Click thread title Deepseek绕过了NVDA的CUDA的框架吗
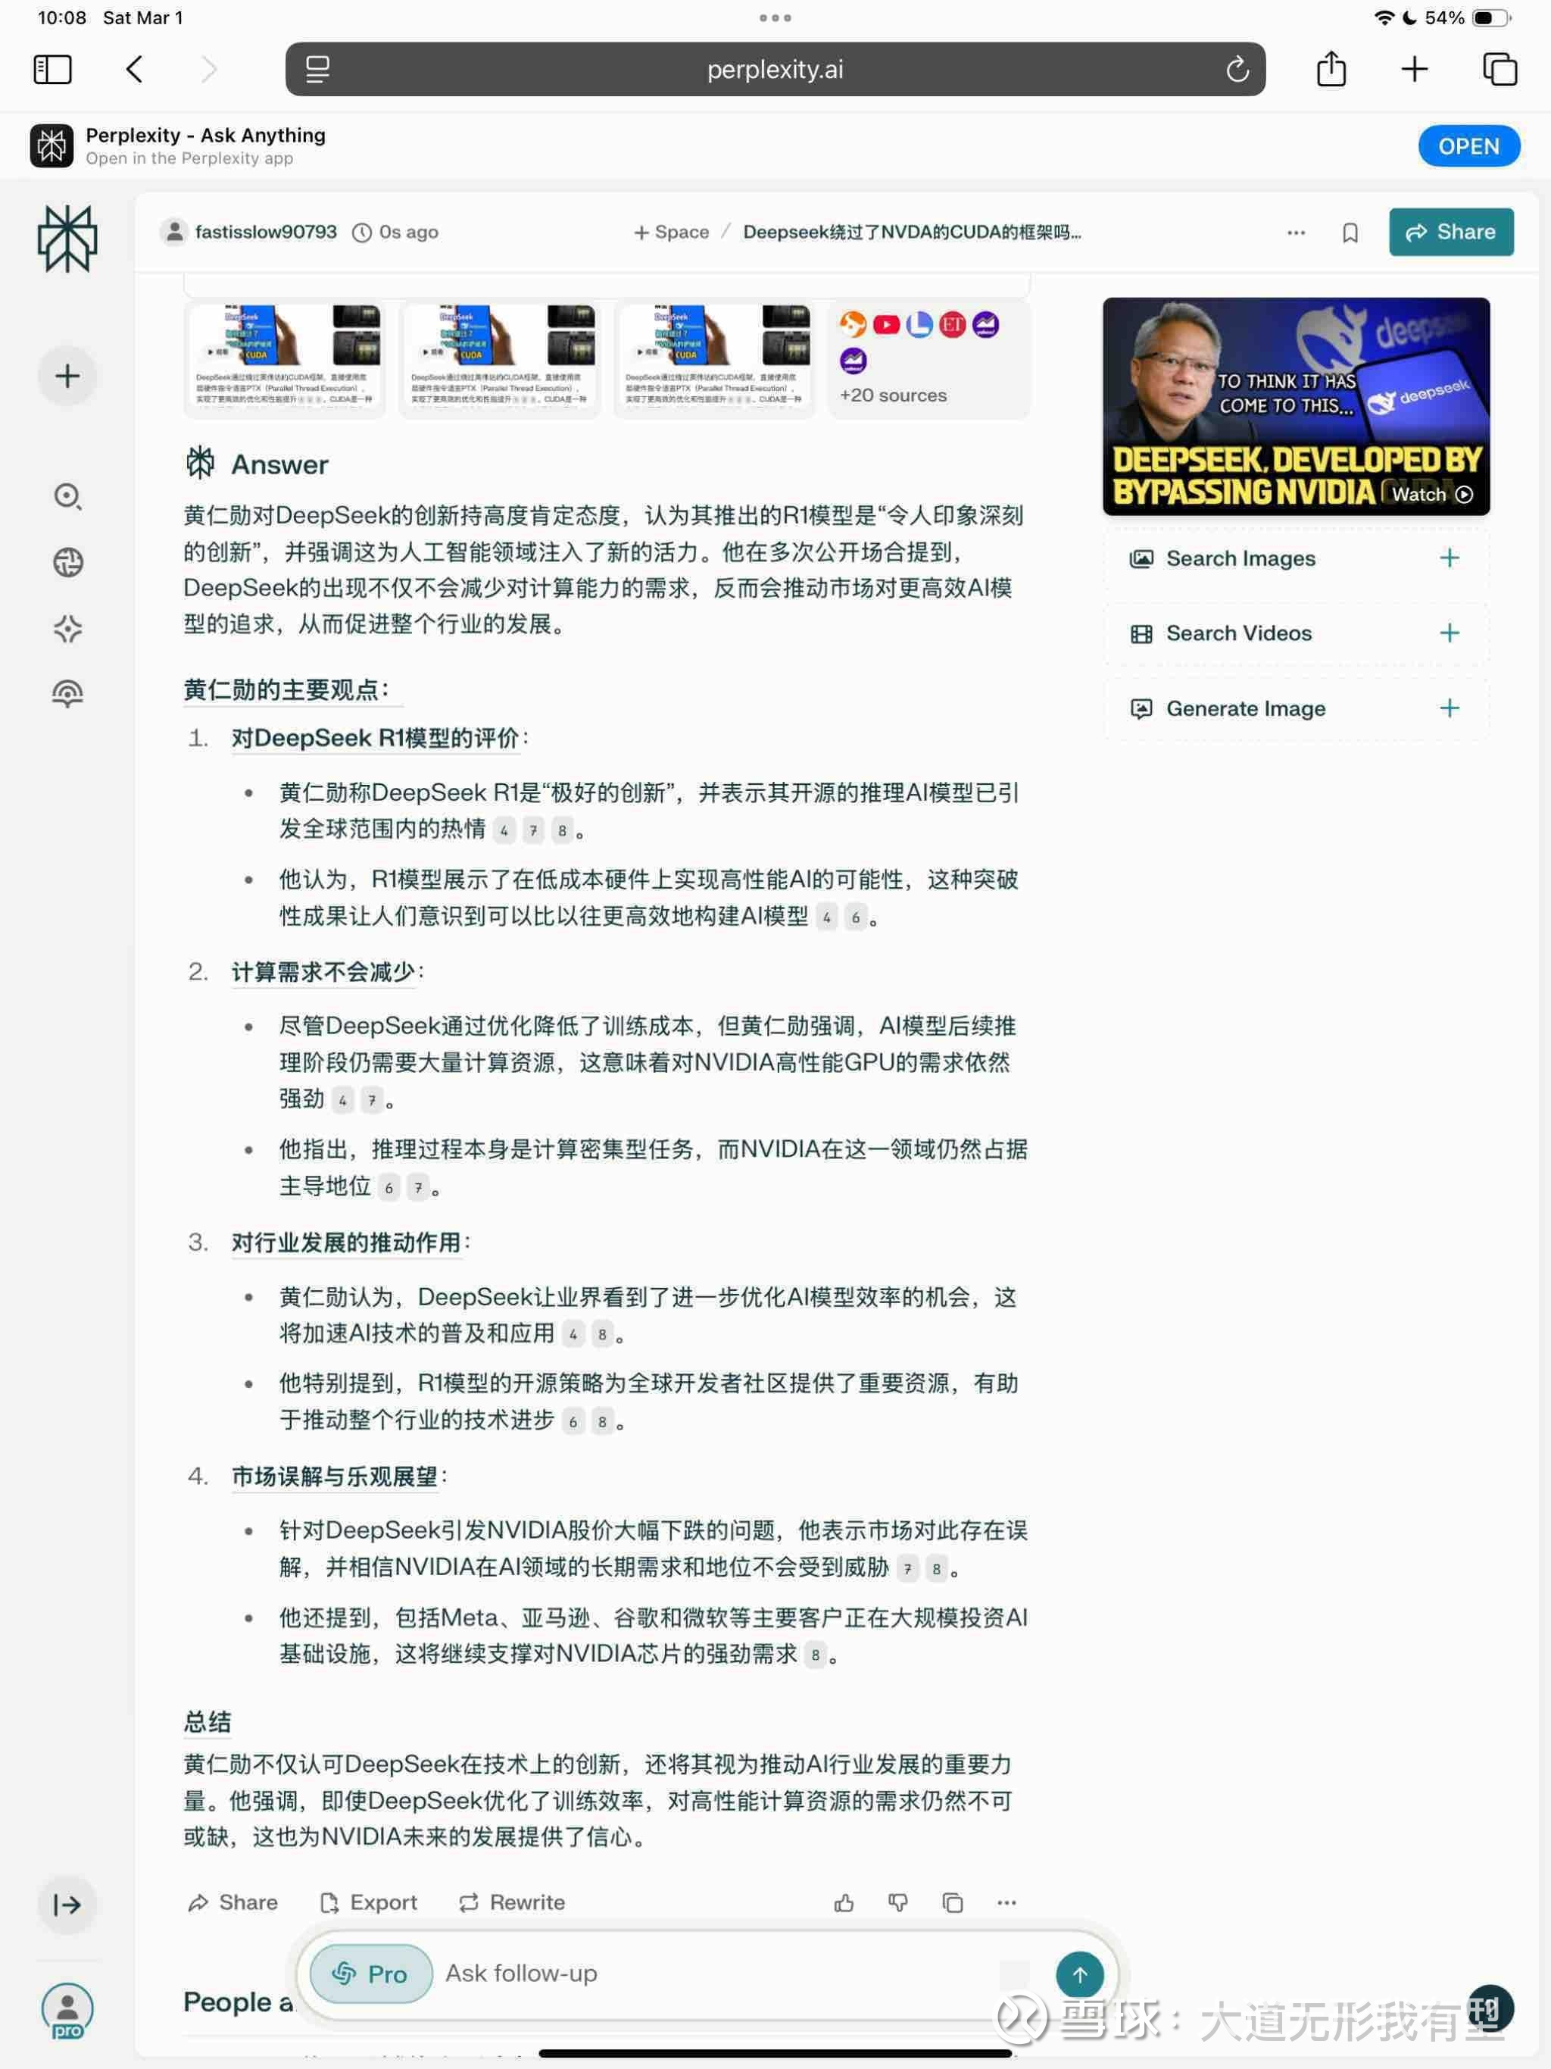The width and height of the screenshot is (1551, 2069). (912, 232)
